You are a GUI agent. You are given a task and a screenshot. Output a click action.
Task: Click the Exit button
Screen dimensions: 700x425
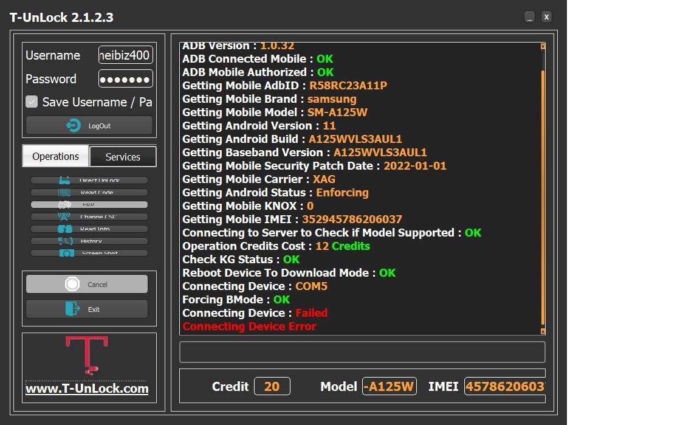87,309
